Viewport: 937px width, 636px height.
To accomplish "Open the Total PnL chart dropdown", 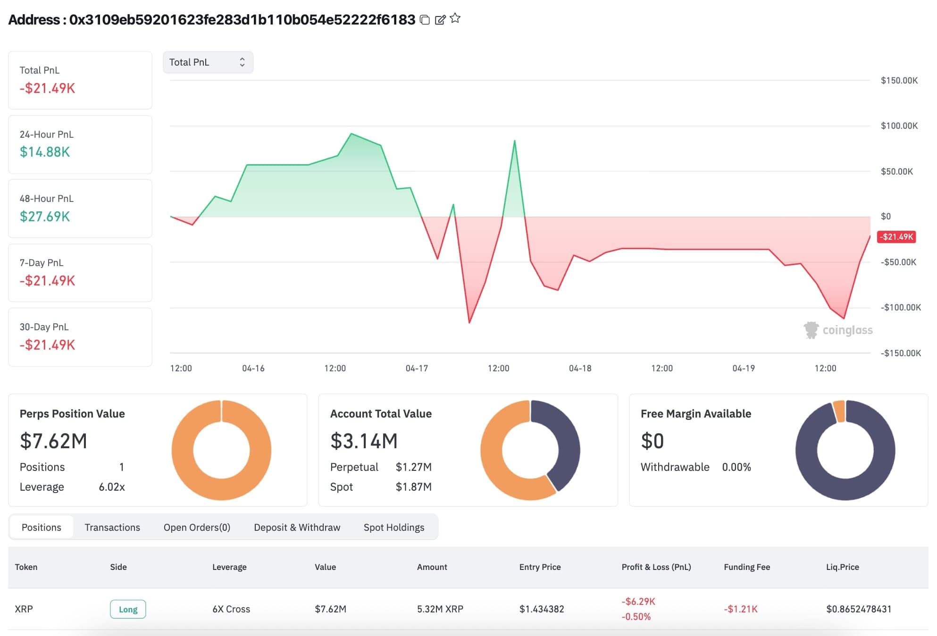I will 208,62.
